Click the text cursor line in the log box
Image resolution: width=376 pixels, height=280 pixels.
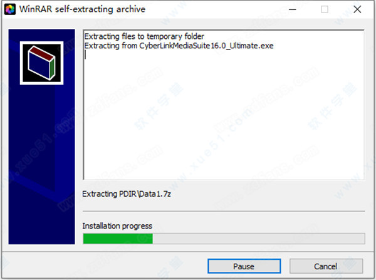click(85, 55)
